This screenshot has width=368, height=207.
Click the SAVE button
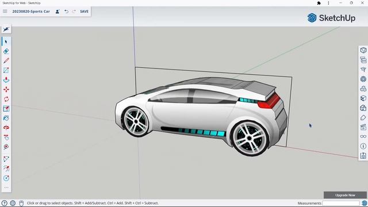84,11
